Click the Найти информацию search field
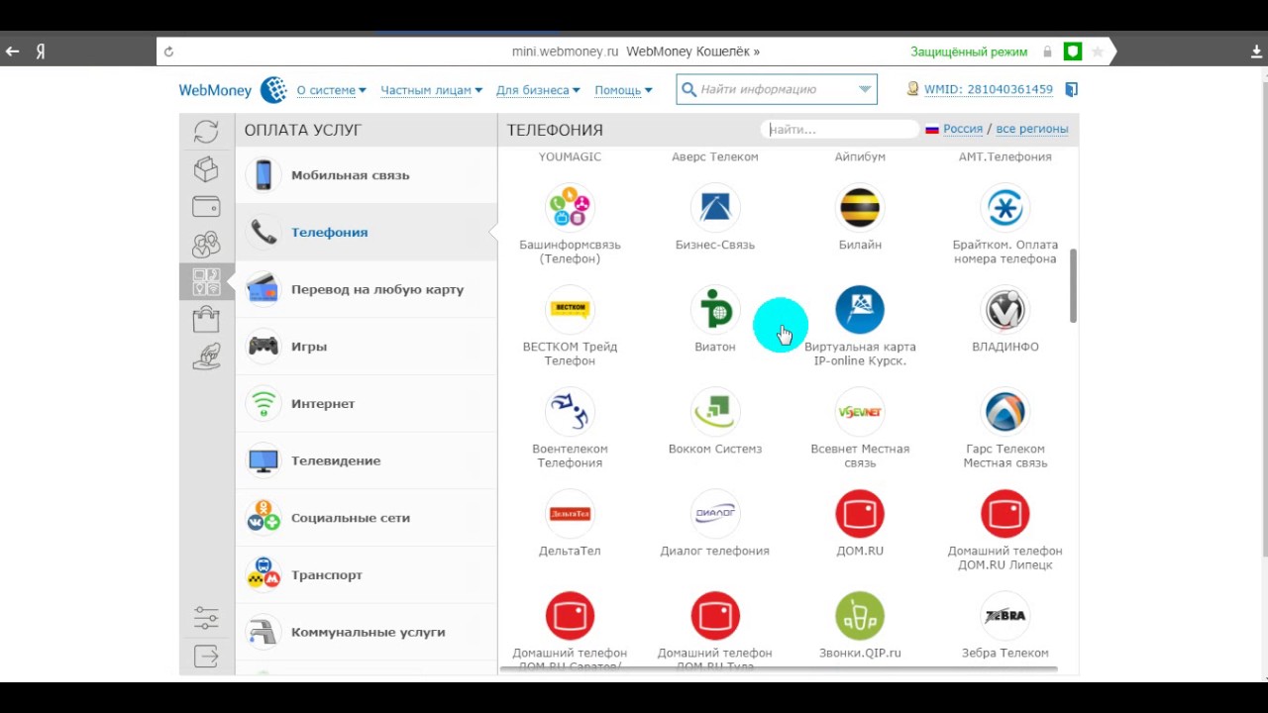 [x=776, y=89]
